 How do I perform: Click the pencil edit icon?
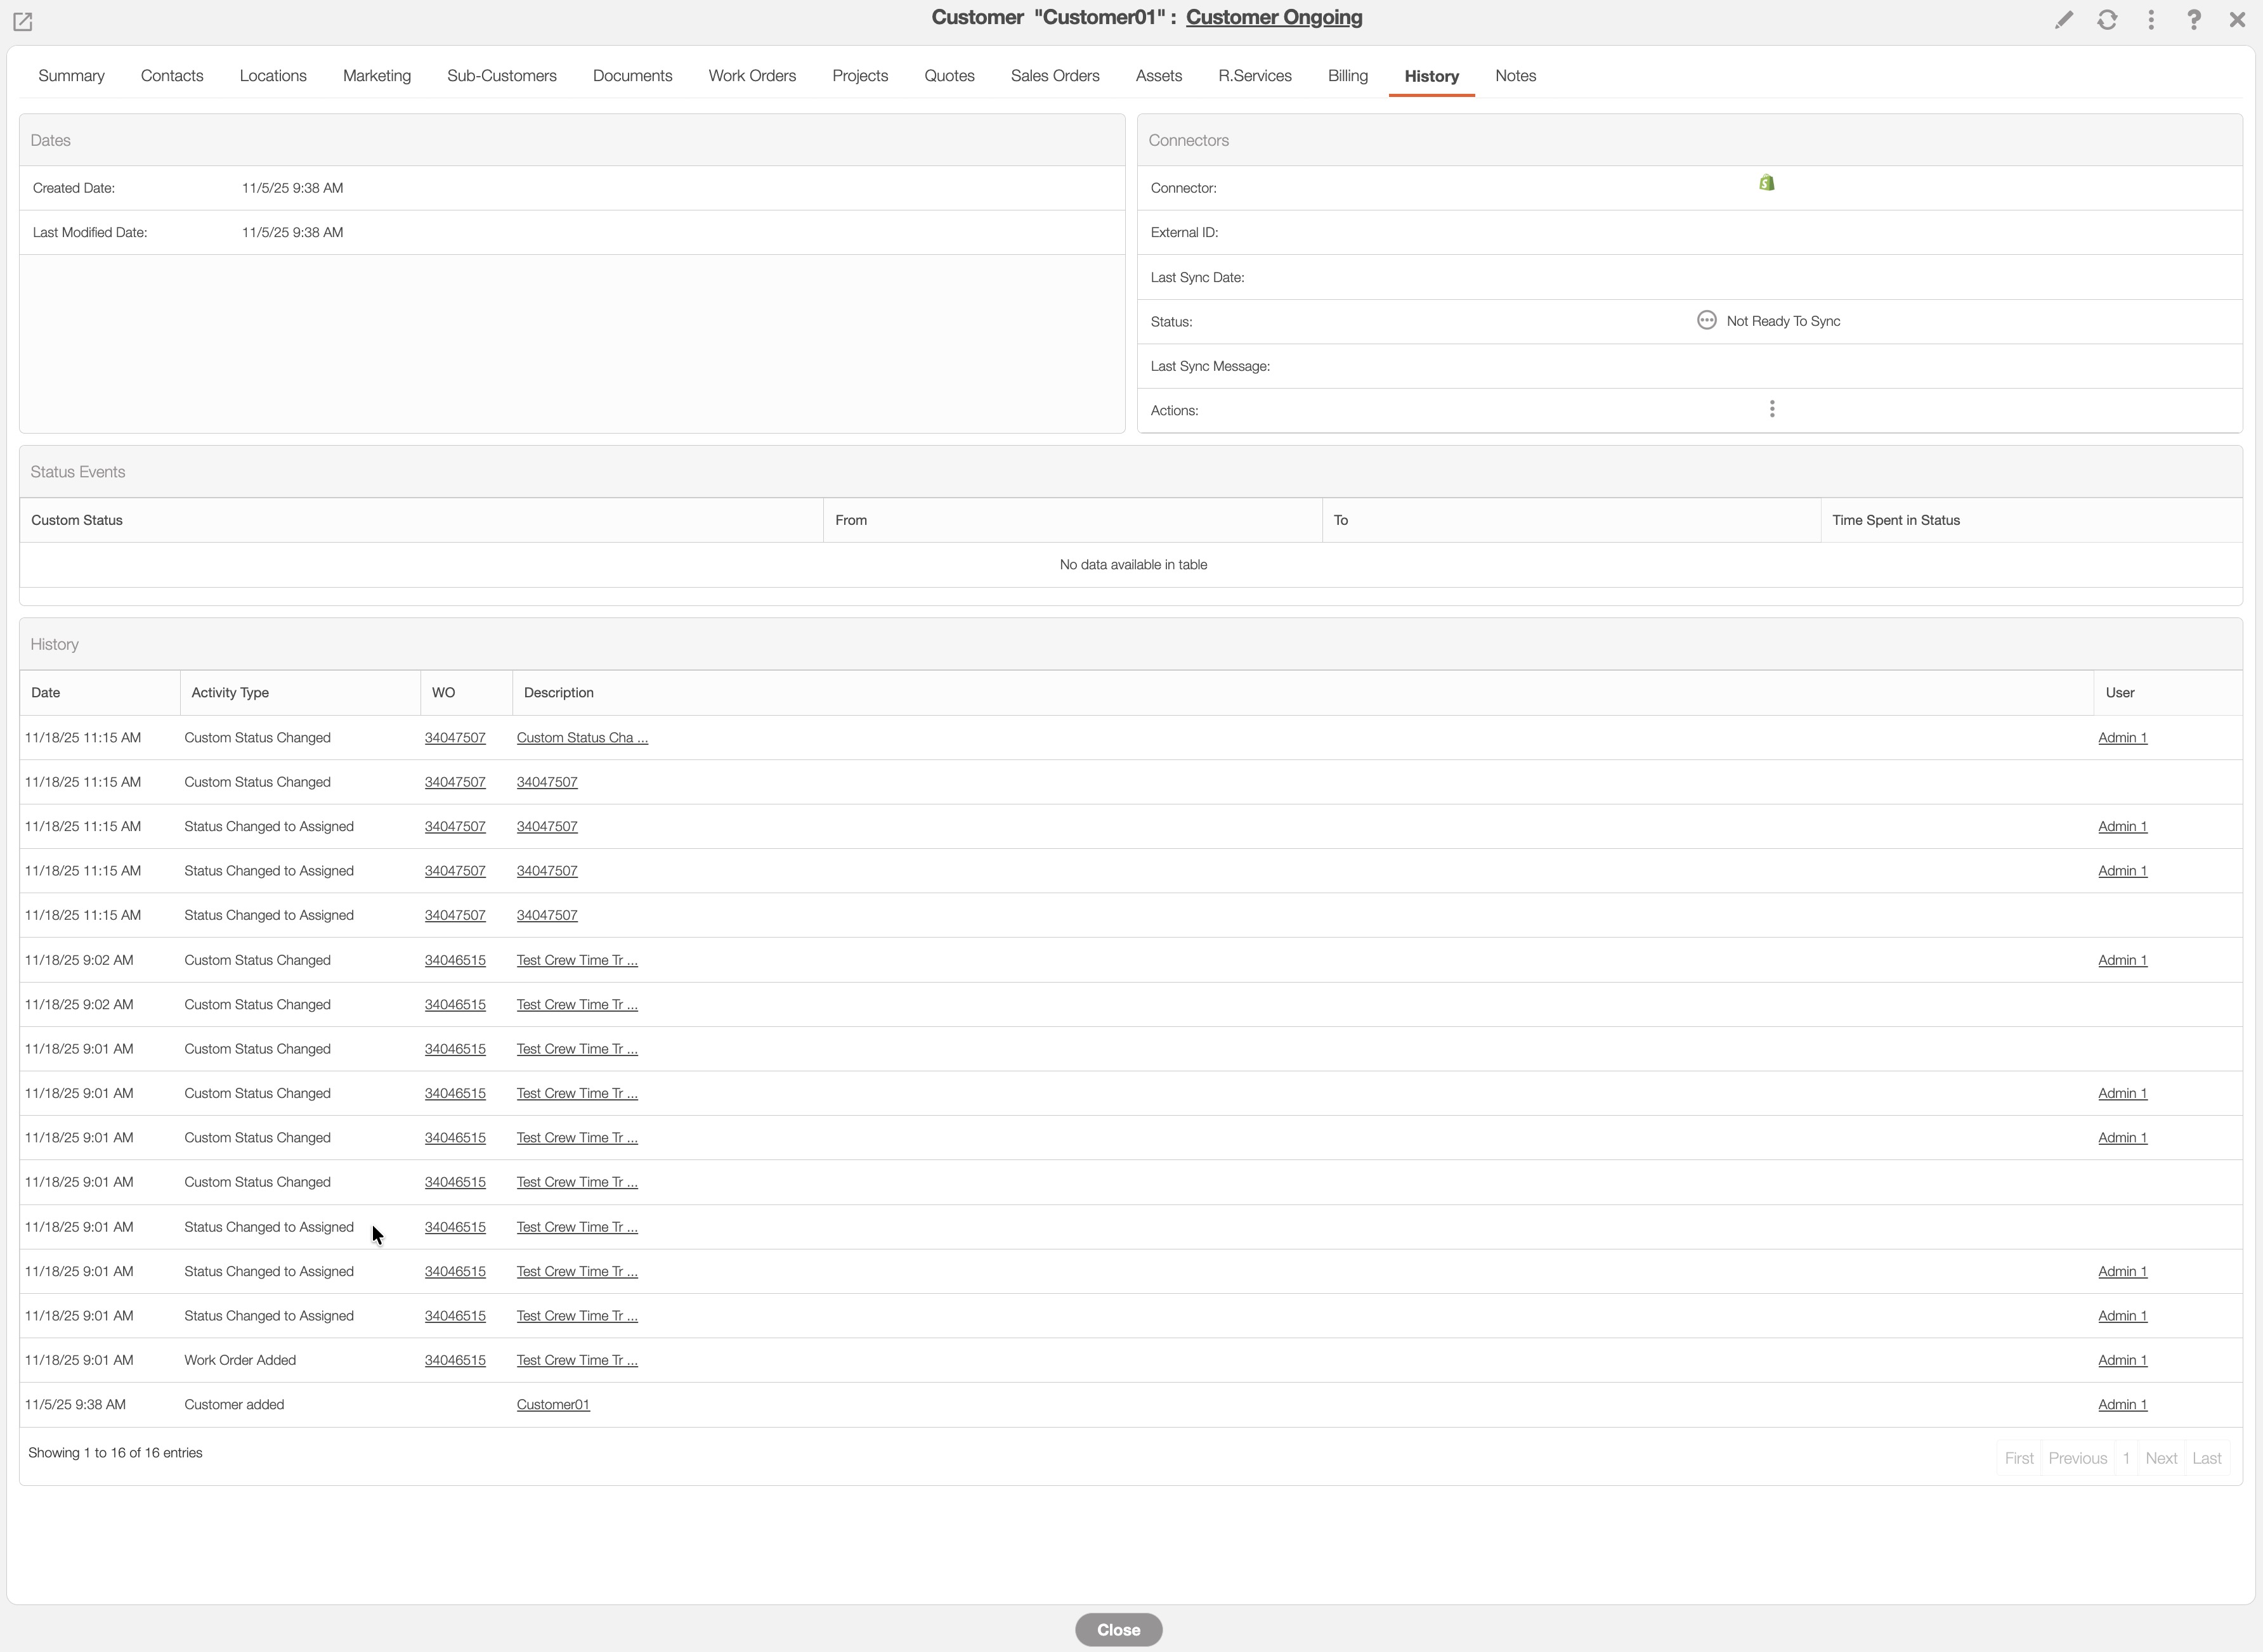pos(2063,20)
